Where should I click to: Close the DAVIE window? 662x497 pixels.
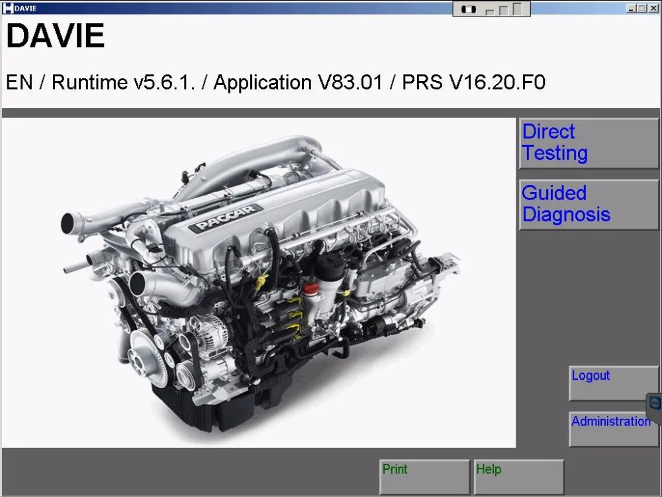tap(652, 8)
